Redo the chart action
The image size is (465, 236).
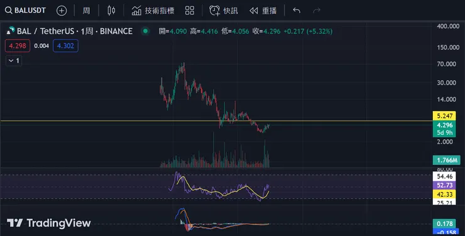coord(317,11)
